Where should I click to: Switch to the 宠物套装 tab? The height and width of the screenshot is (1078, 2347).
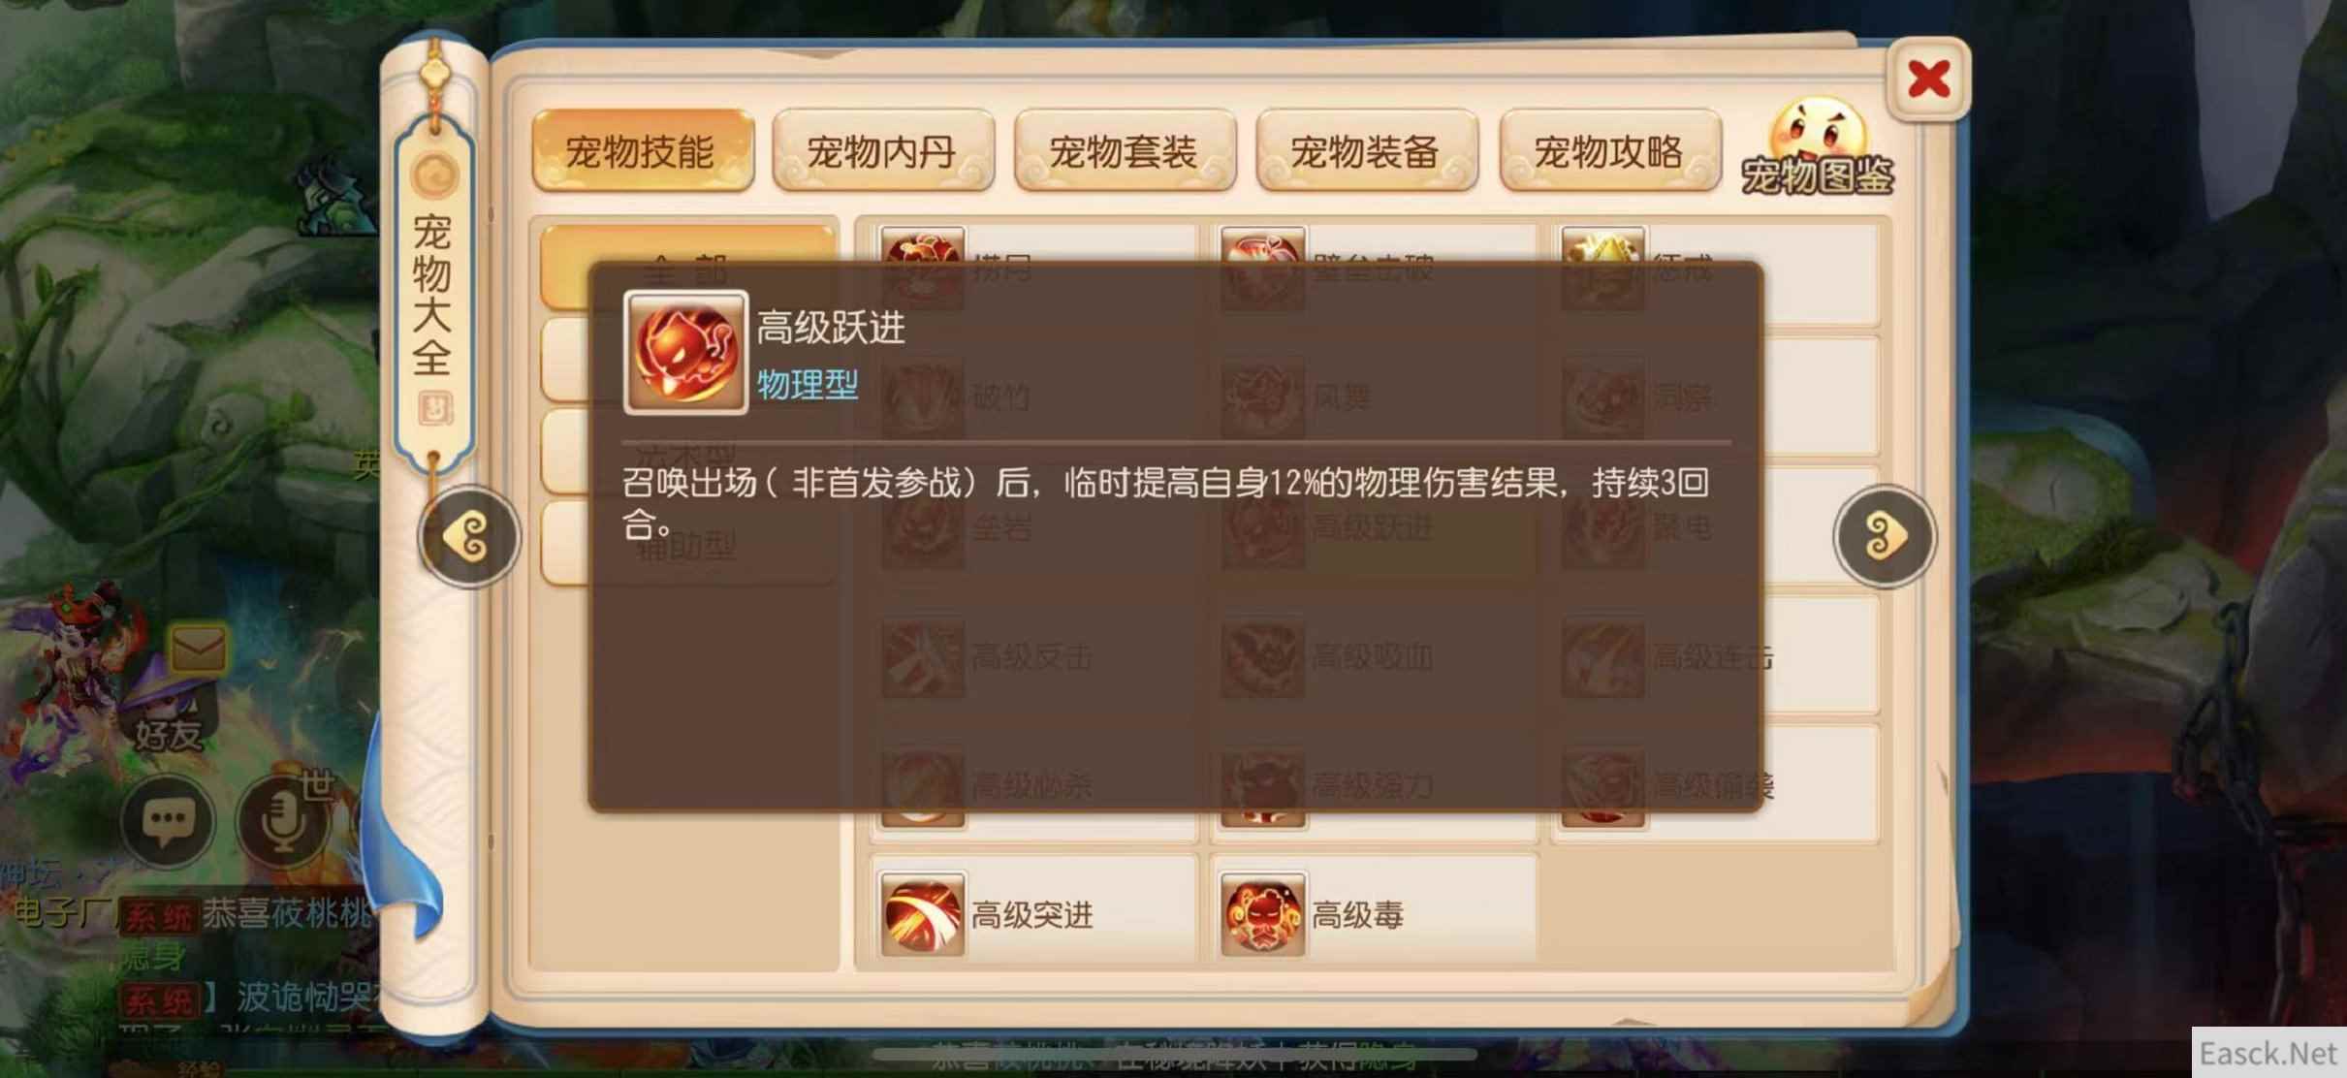point(1125,151)
